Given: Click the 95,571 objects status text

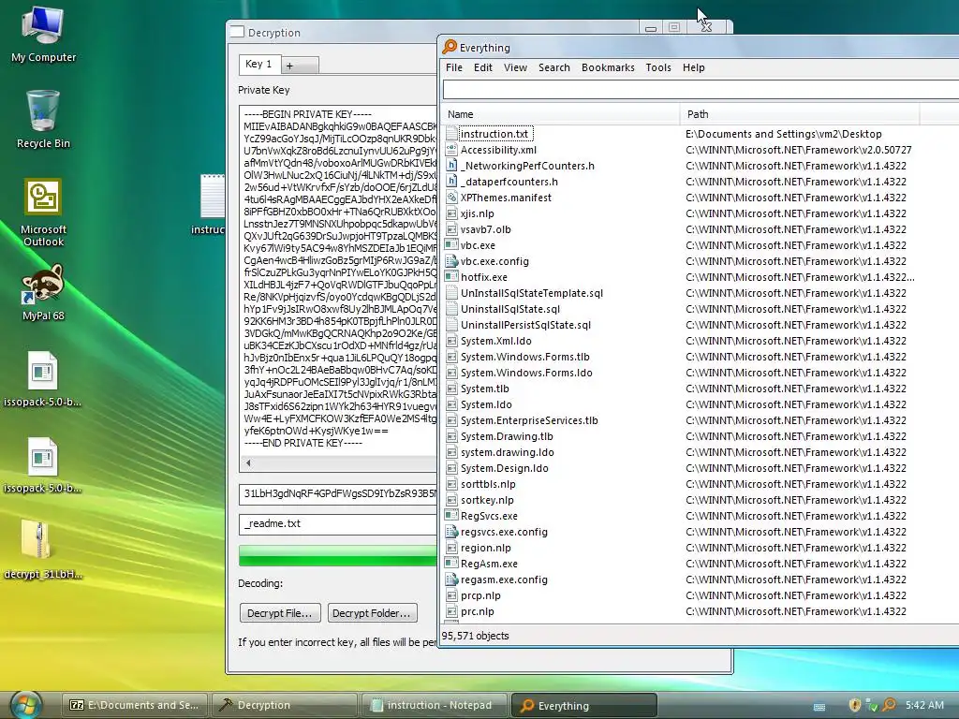Looking at the screenshot, I should [475, 636].
